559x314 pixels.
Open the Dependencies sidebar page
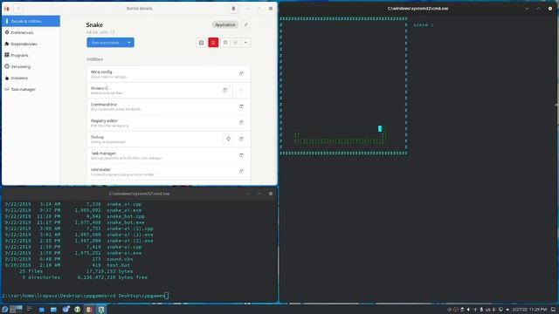(31, 44)
